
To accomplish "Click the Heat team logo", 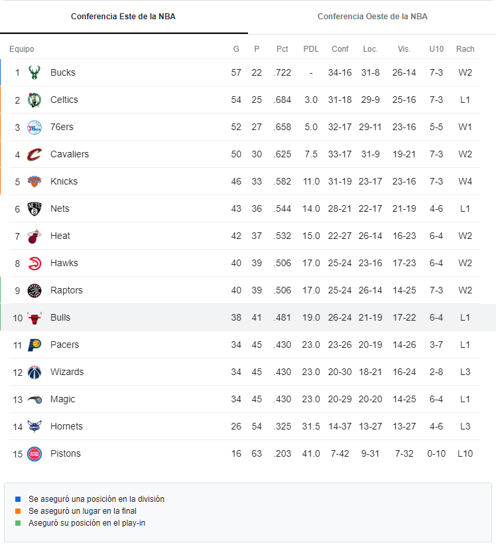I will coord(34,236).
